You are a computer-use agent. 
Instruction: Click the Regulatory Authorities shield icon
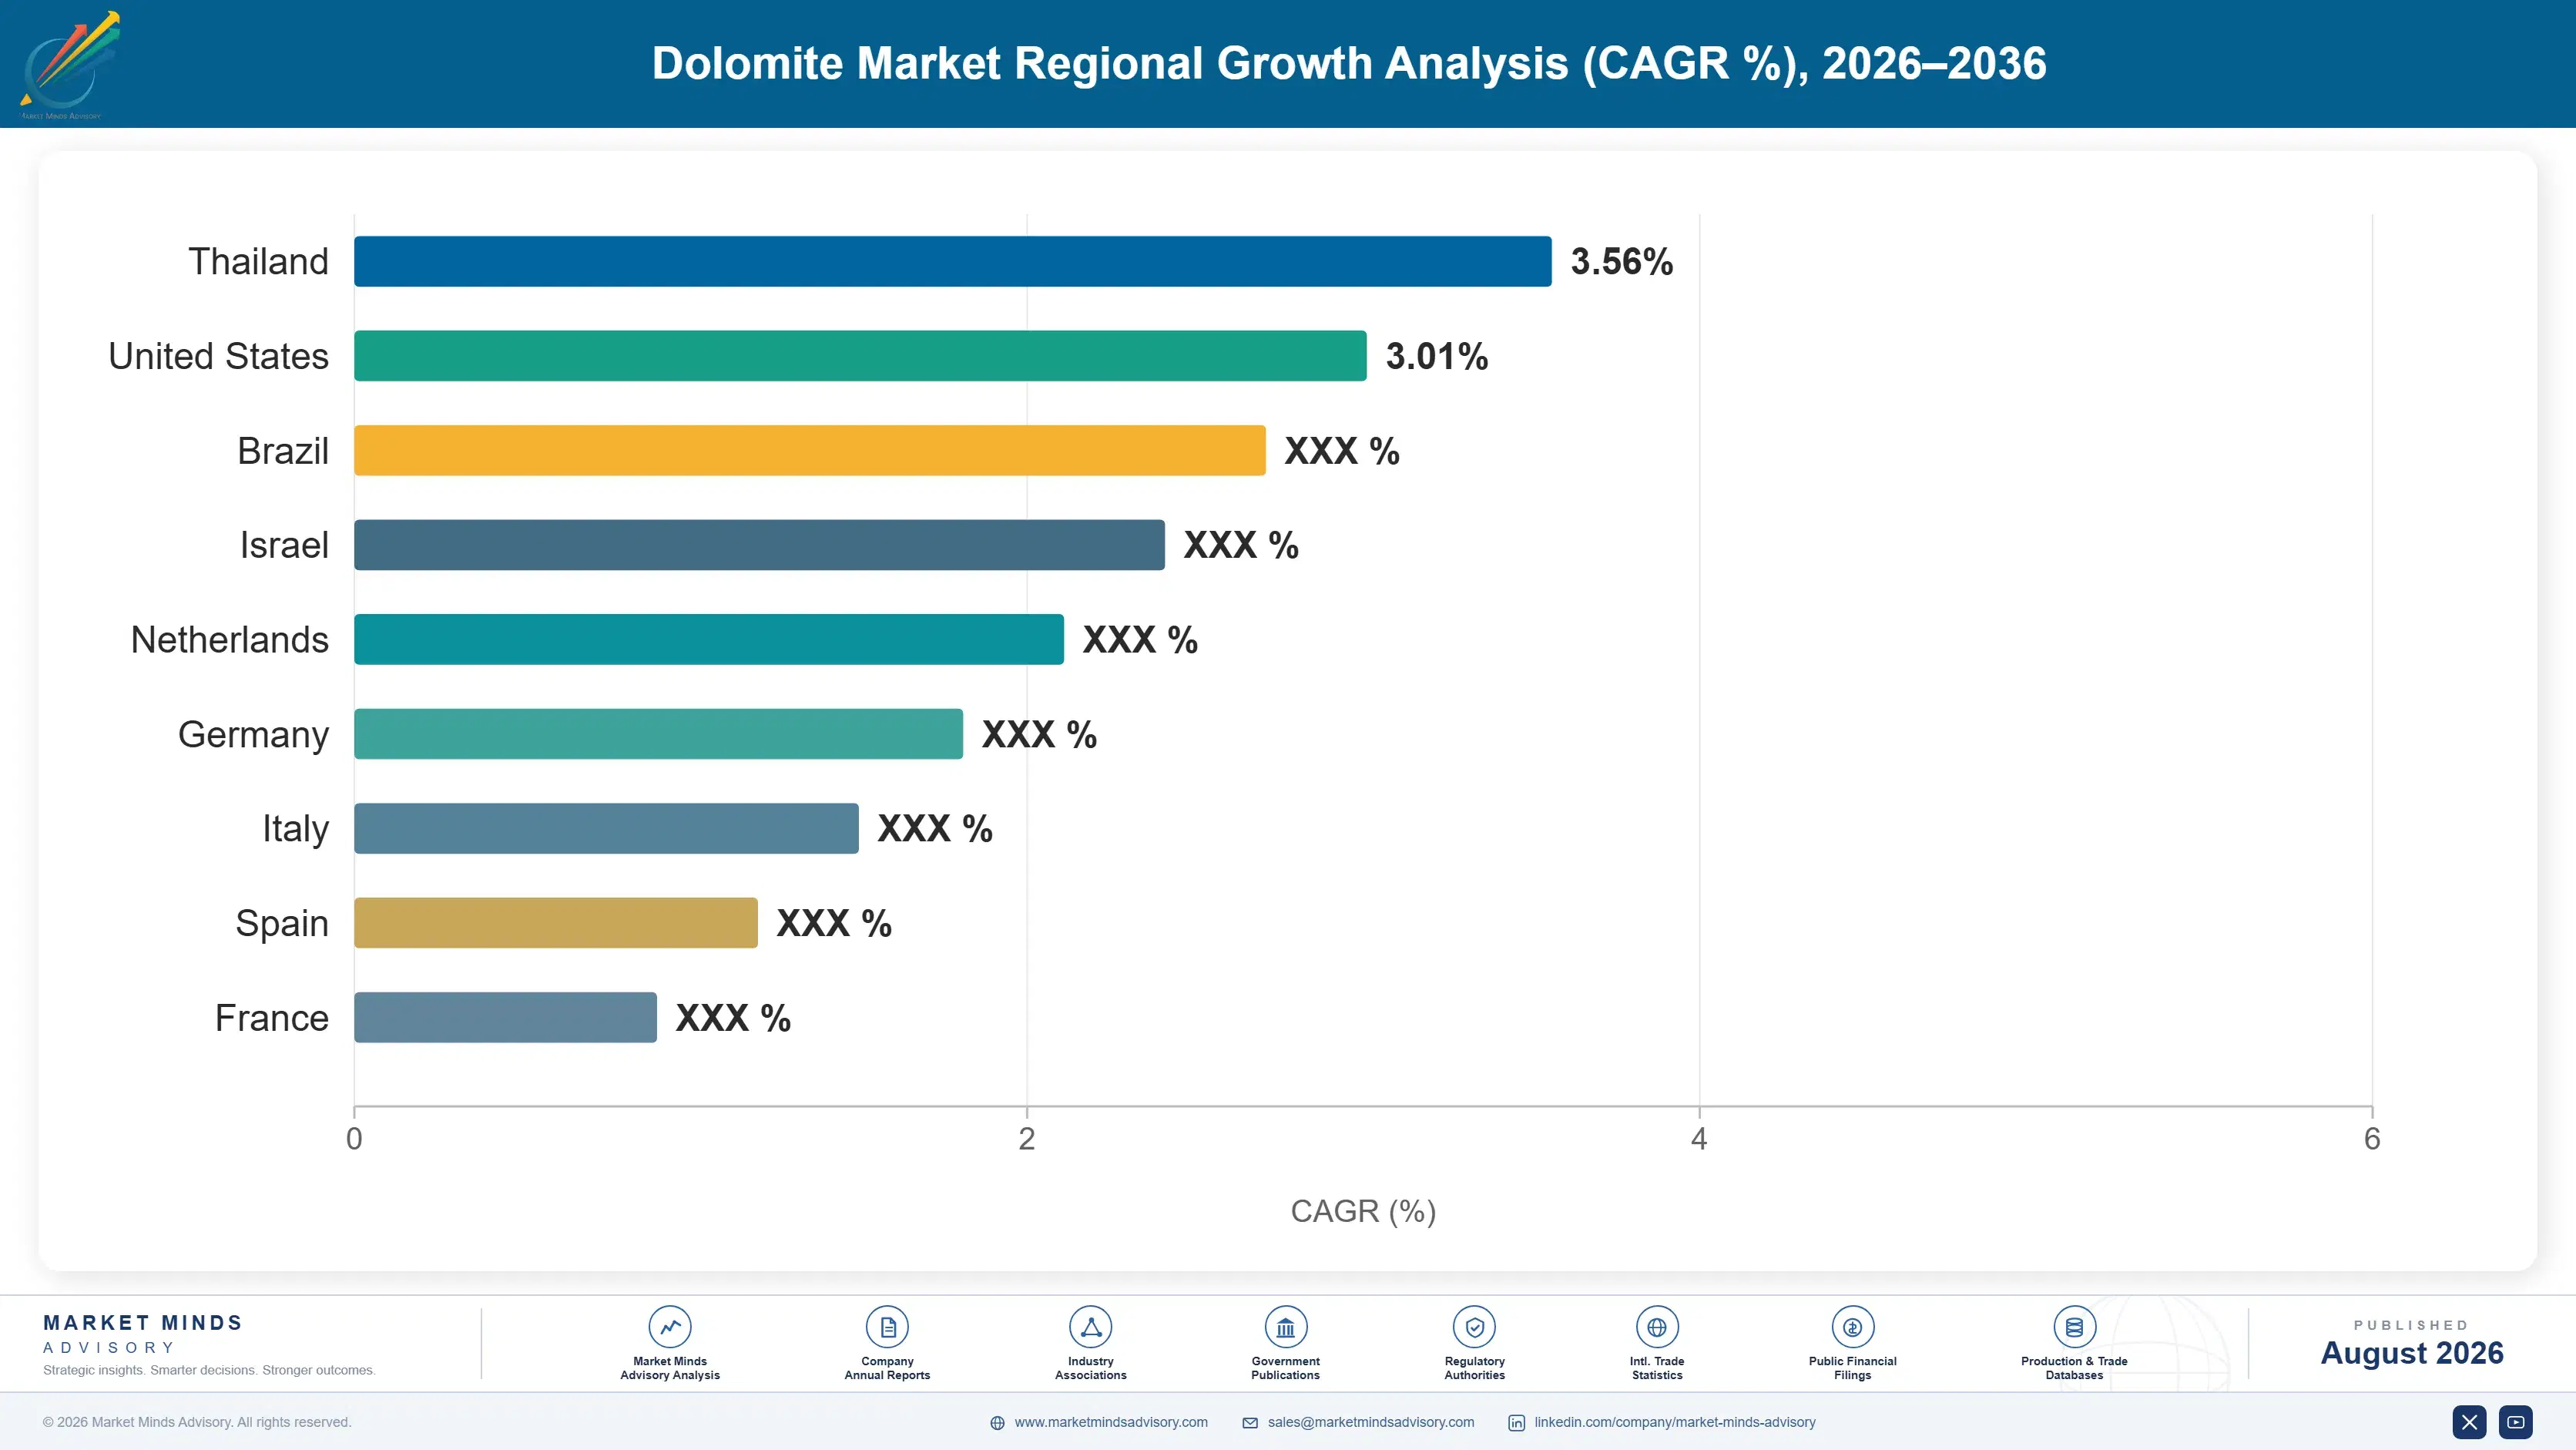point(1474,1327)
